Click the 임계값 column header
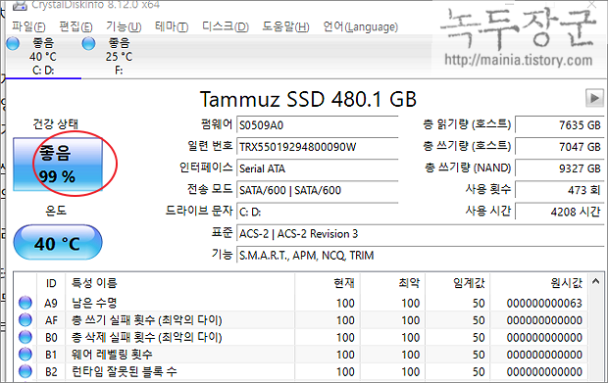 pyautogui.click(x=457, y=283)
